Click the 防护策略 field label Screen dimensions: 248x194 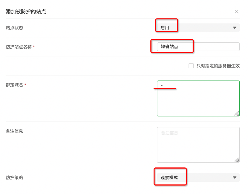pos(14,178)
